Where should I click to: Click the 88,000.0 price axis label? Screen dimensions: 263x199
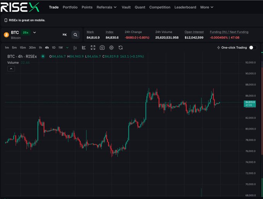[251, 85]
